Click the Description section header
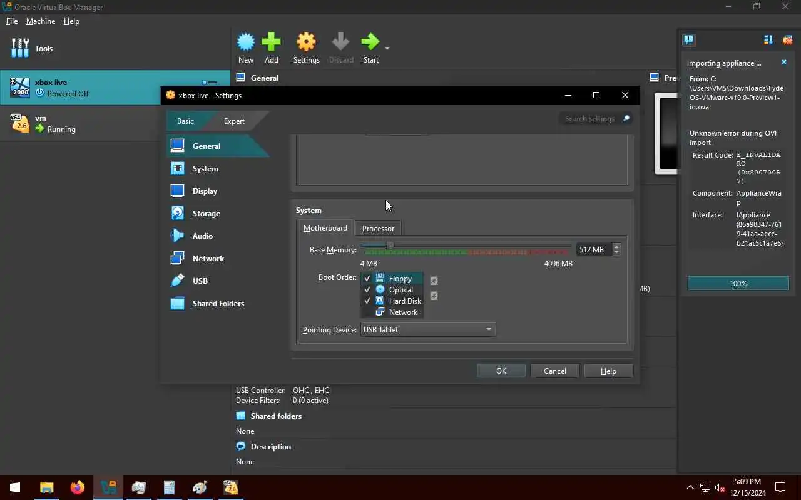The image size is (801, 500). (x=270, y=446)
